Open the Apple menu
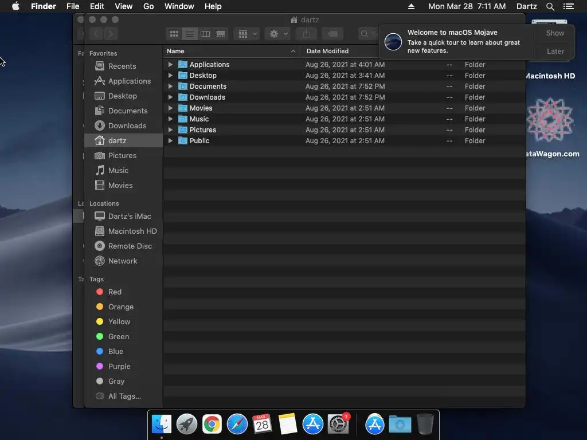The image size is (587, 440). (15, 6)
